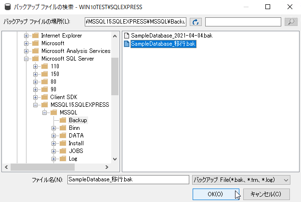The image size is (301, 202).
Task: Click the tree horizontal scrollbar left arrow
Action: point(6,167)
